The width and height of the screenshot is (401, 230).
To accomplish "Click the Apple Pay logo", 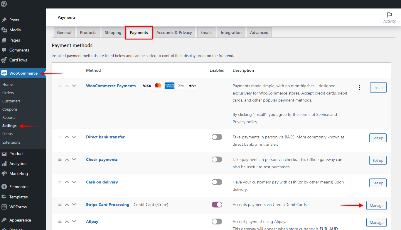I will coord(192,86).
